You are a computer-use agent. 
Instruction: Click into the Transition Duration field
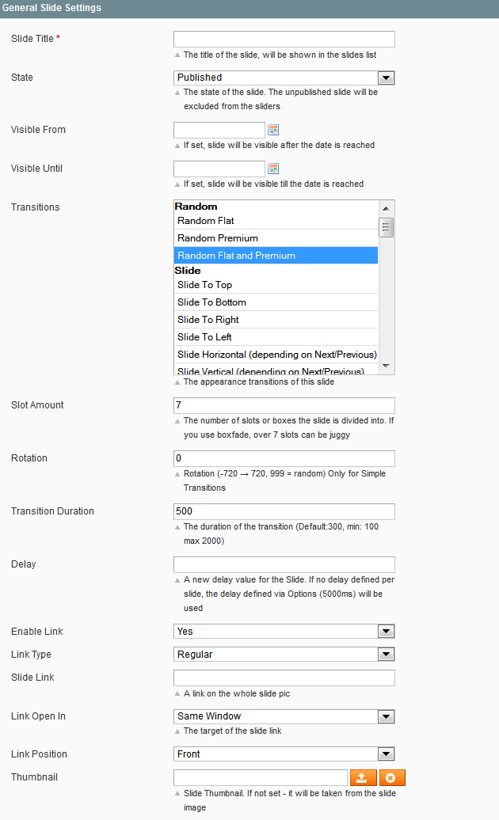(284, 511)
